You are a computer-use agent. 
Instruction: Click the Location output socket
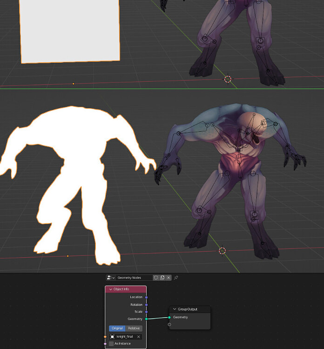(146, 297)
